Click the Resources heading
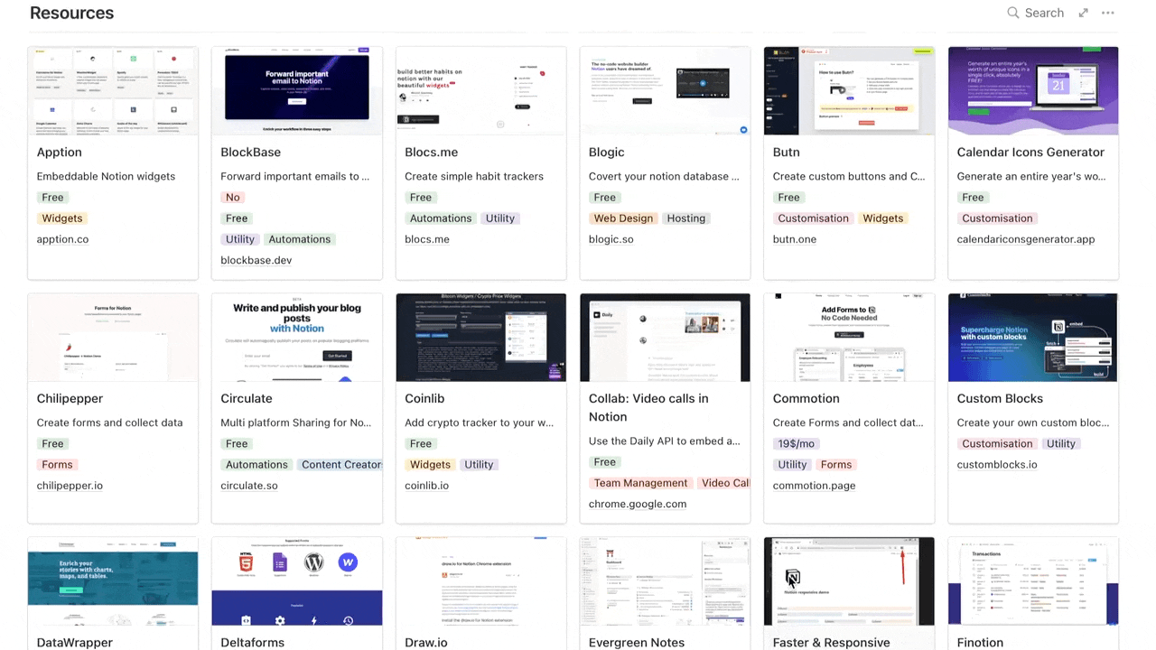The height and width of the screenshot is (650, 1156). pyautogui.click(x=71, y=13)
